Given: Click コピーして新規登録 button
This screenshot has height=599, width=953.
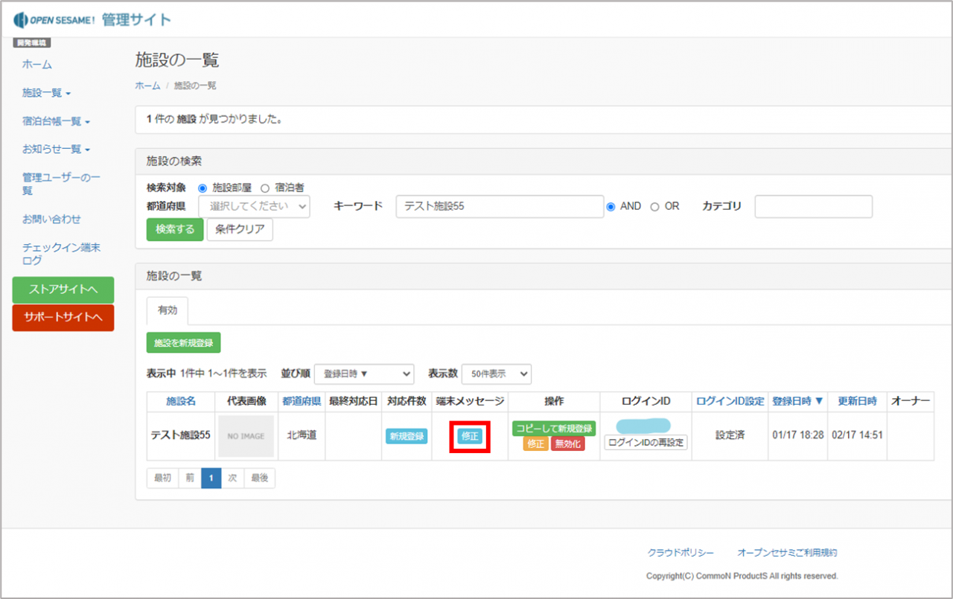Looking at the screenshot, I should coord(554,429).
